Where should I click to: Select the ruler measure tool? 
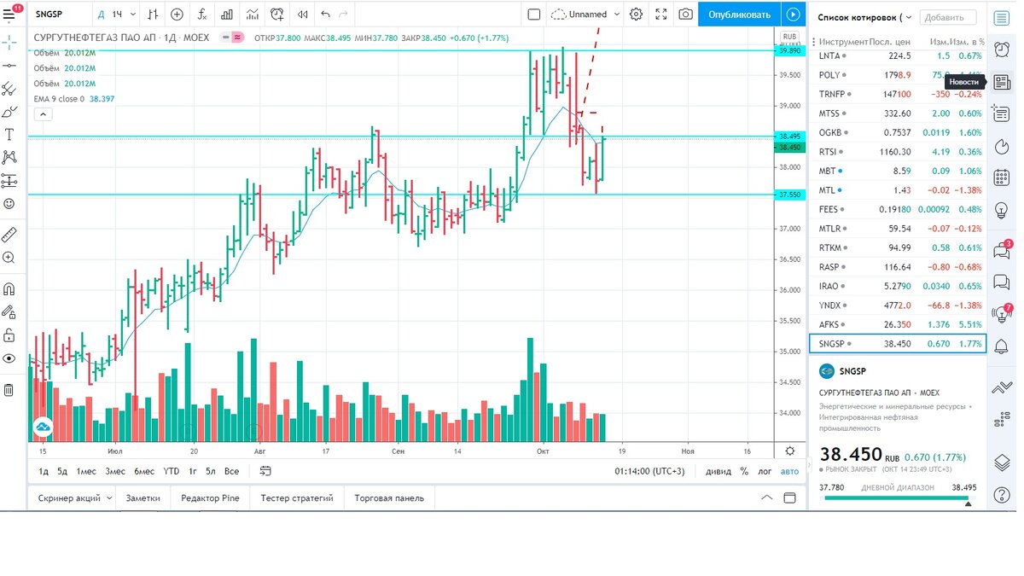tap(9, 234)
